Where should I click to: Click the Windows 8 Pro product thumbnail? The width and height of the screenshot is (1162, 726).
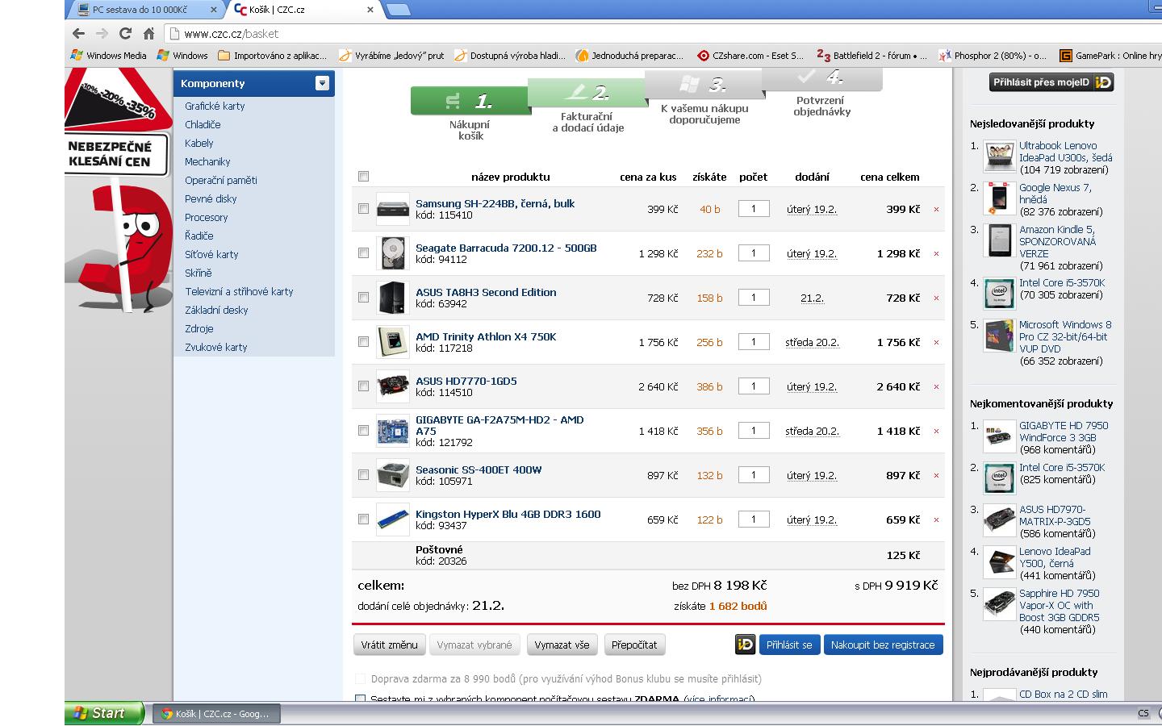999,336
